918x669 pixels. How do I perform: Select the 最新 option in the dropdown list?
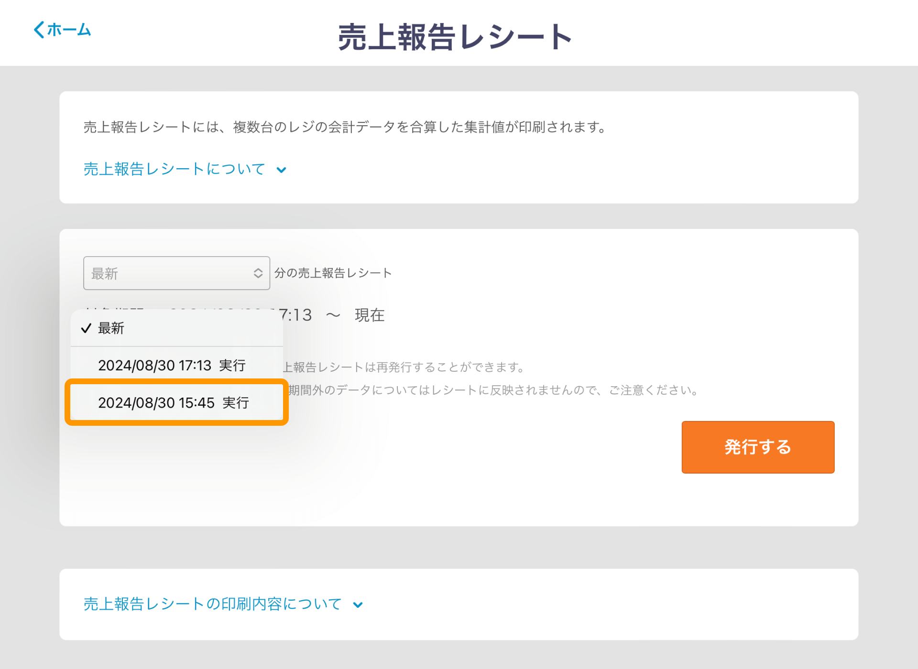[111, 328]
